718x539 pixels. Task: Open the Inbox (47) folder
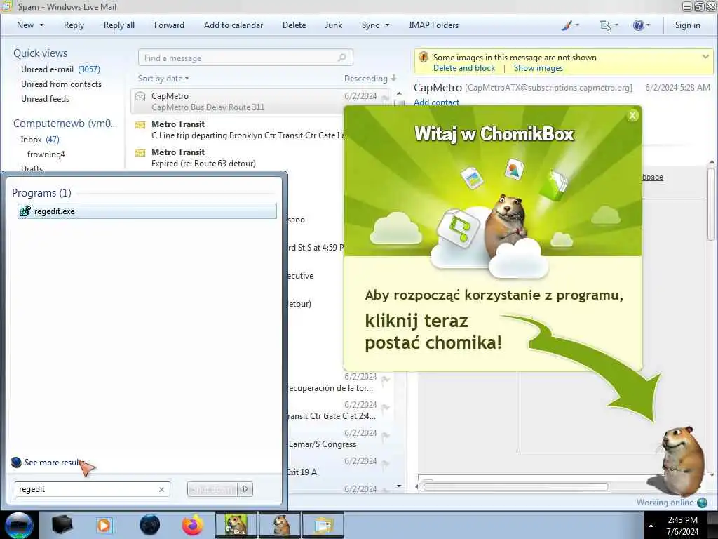pos(40,140)
